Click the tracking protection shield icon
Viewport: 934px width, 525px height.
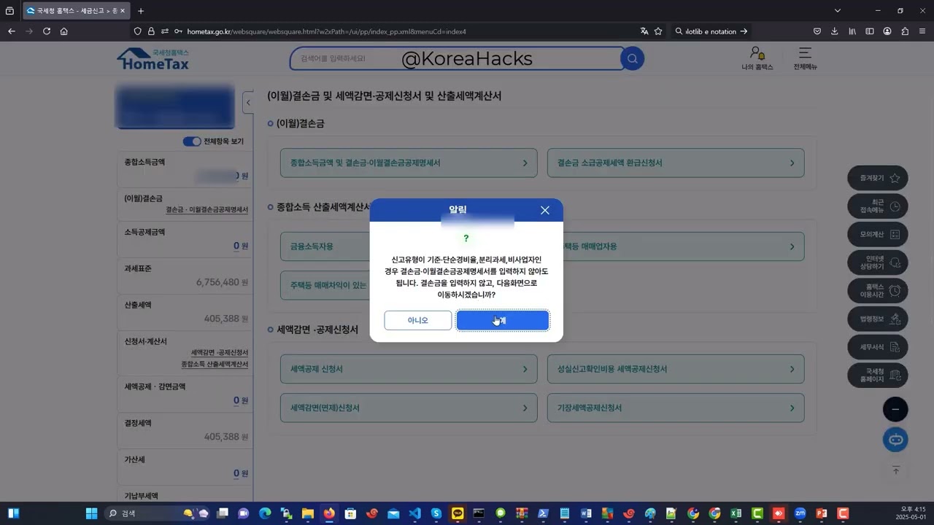point(137,31)
